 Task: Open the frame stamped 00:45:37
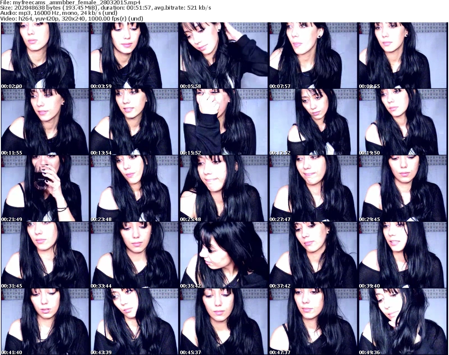(224, 322)
